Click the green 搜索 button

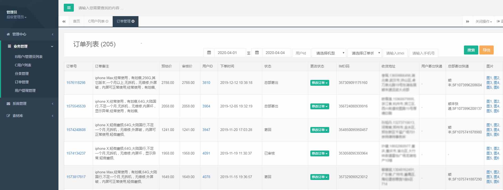(471, 50)
